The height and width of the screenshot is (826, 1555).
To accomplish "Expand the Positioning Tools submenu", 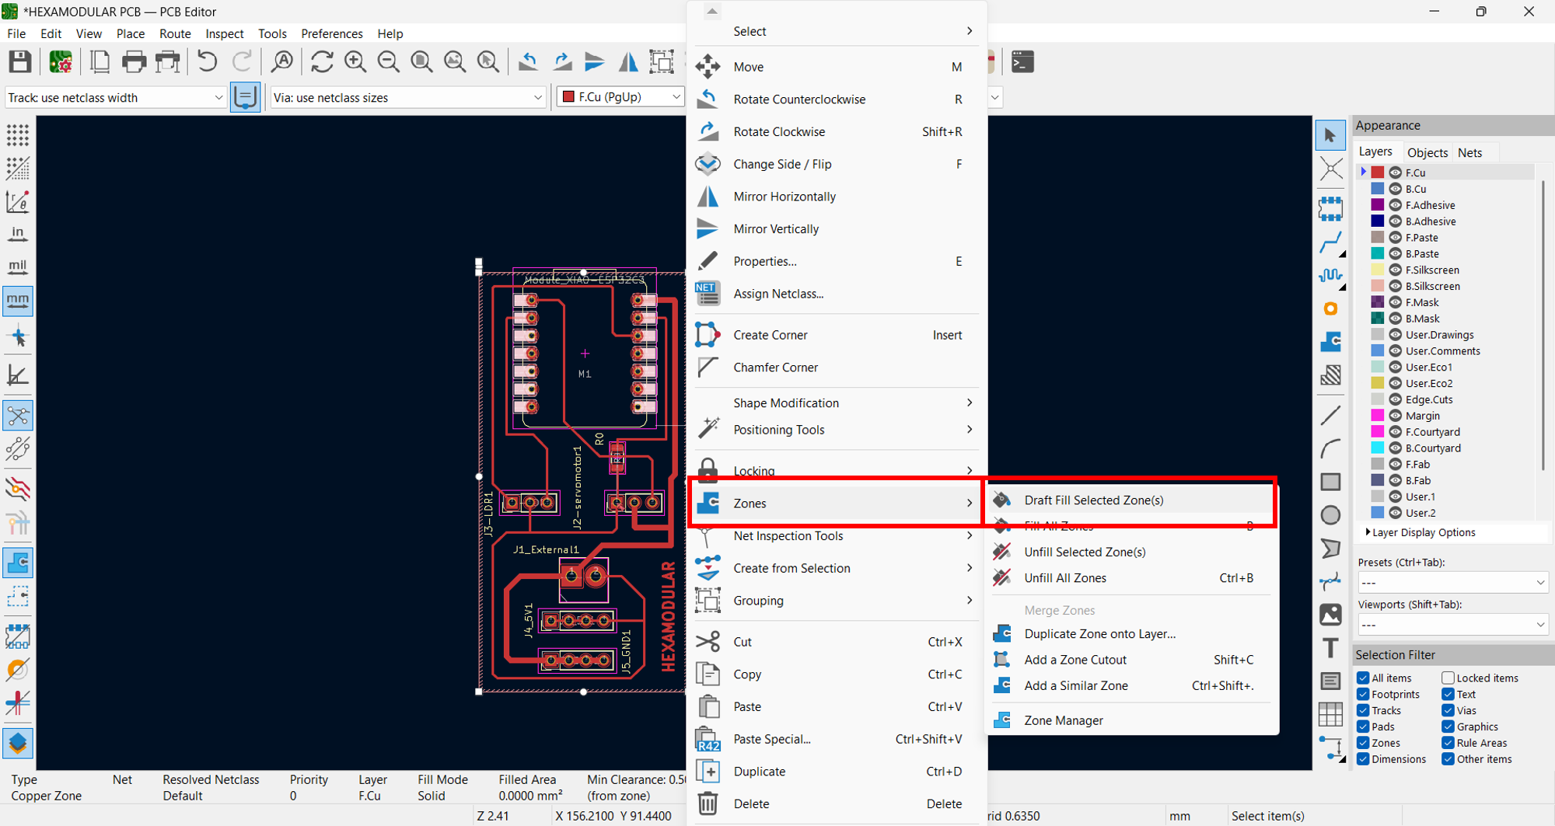I will [x=837, y=430].
